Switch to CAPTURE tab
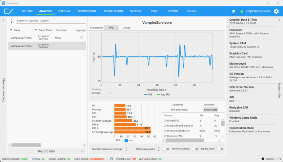Screen dimensions: 283x162 coord(27,11)
